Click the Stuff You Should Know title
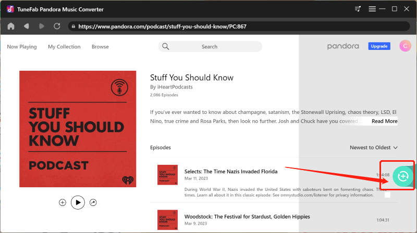Viewport: 417px width, 233px height. coord(192,78)
